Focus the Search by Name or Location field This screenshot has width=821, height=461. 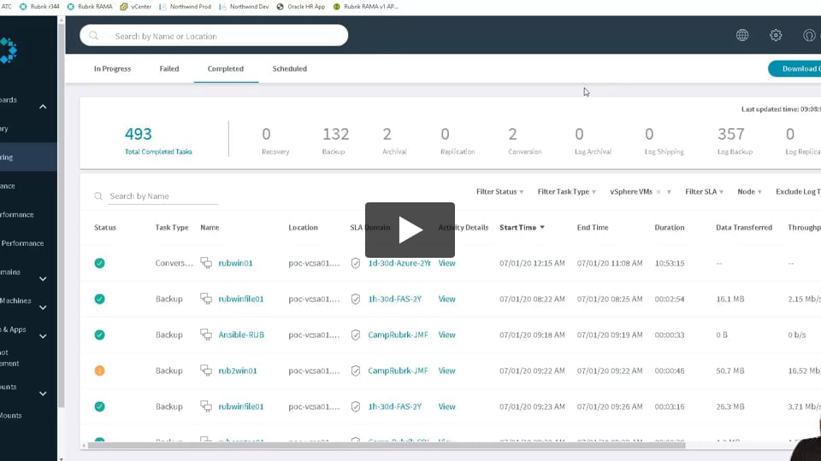click(214, 36)
